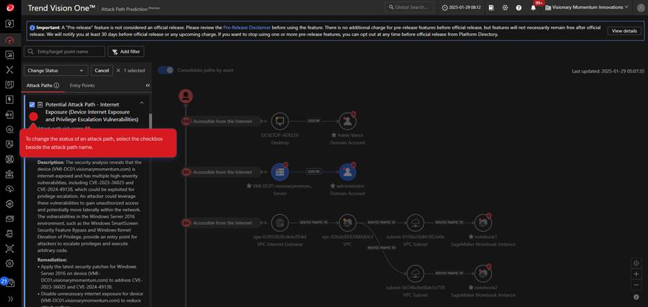This screenshot has height=307, width=648.
Task: Open the hexagon gear icon in sidebar
Action: pos(10,204)
